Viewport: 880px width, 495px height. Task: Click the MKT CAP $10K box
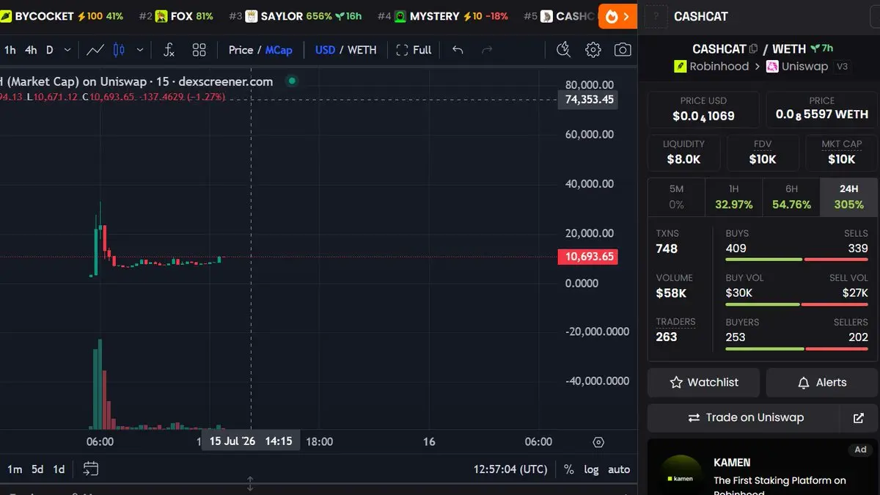841,153
